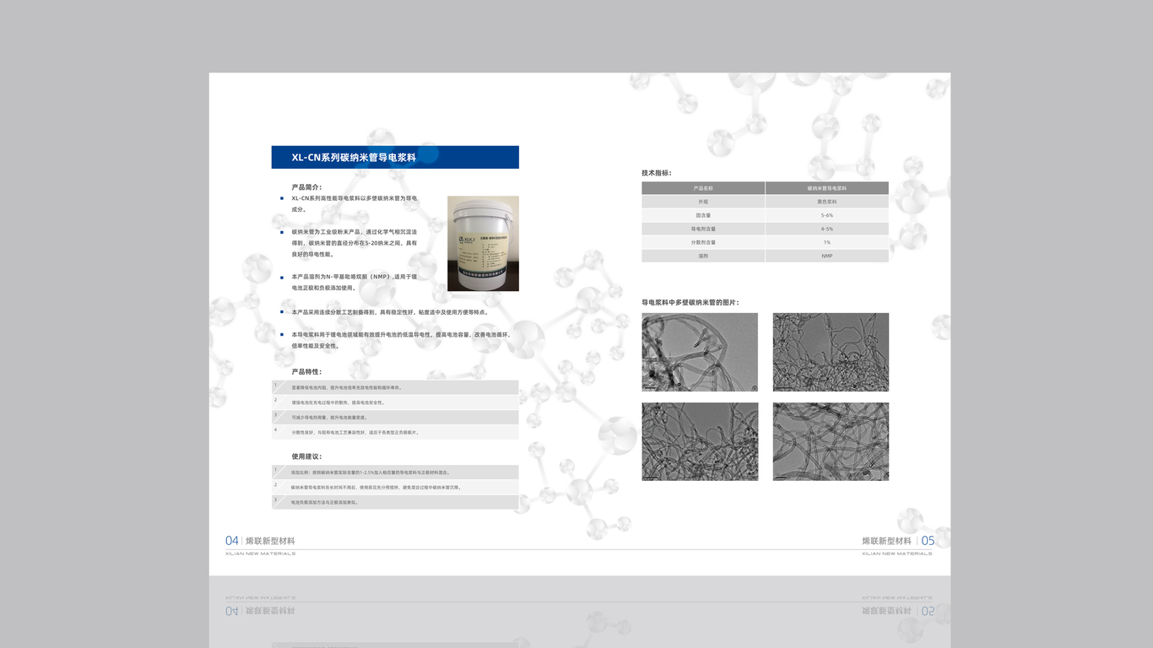Click feature row 分散性良好
Image resolution: width=1153 pixels, height=648 pixels.
pos(395,432)
